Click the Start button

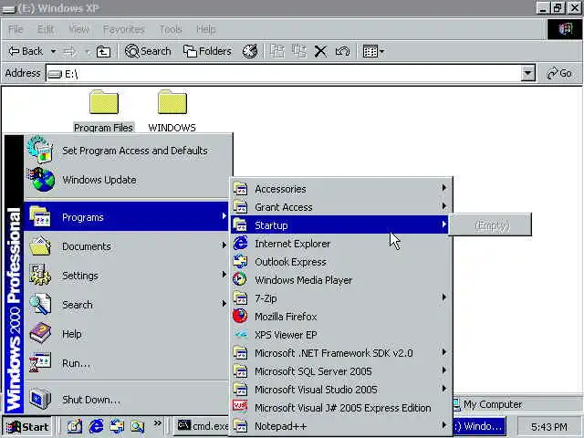click(x=27, y=426)
